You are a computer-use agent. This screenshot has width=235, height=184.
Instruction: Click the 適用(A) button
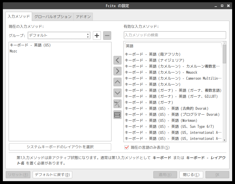click(165, 175)
